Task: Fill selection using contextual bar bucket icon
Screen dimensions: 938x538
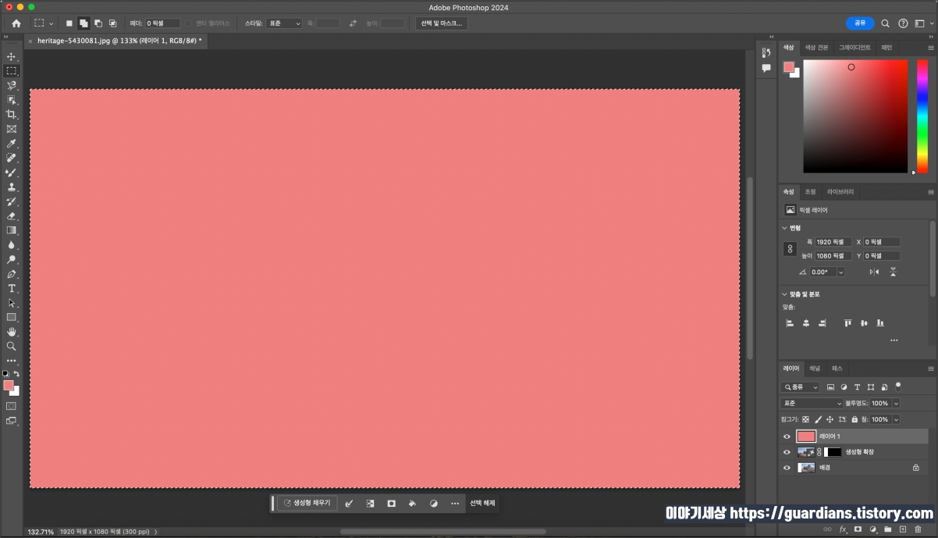Action: (412, 504)
